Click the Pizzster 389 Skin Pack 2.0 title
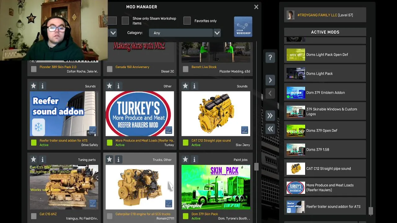The image size is (397, 223). [58, 67]
